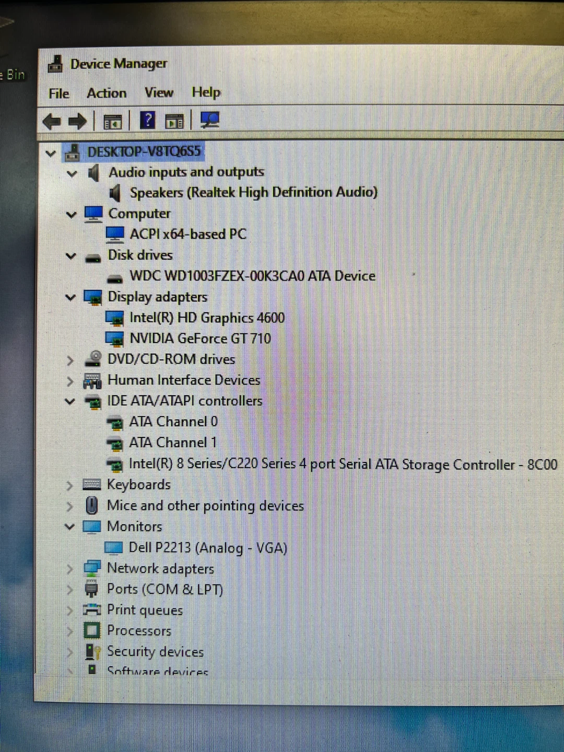Click the show/hide console tree toolbar icon
564x752 pixels.
[x=112, y=122]
